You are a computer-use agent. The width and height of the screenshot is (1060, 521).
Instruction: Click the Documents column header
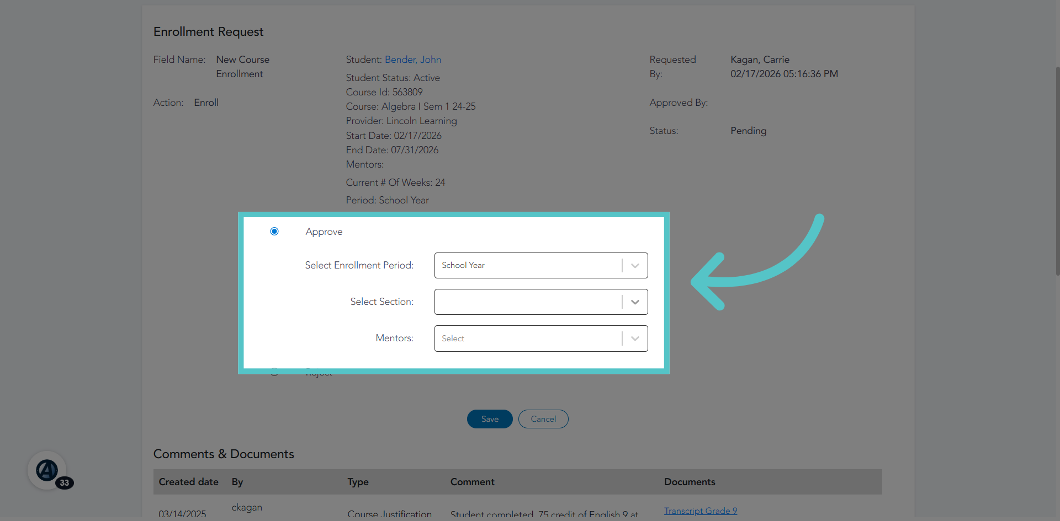(x=690, y=482)
